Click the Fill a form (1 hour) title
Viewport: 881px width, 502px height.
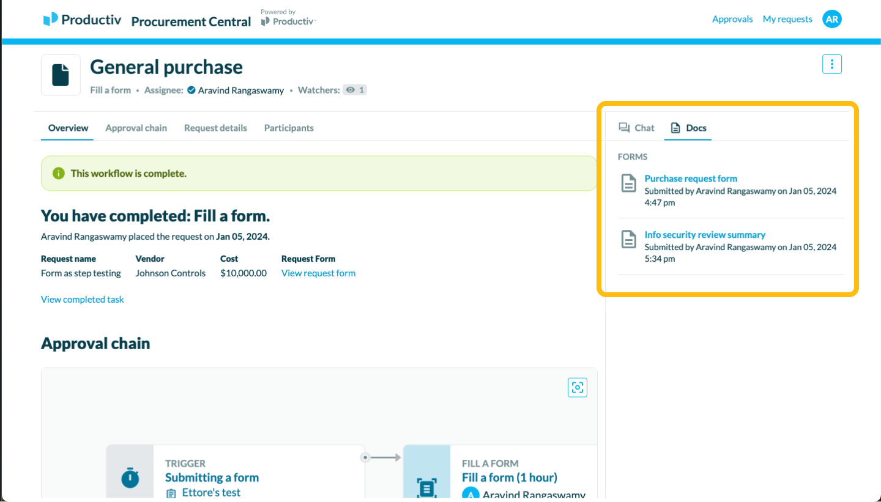[x=510, y=478]
